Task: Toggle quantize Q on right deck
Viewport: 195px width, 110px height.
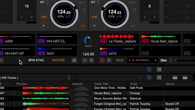Action: pyautogui.click(x=134, y=9)
